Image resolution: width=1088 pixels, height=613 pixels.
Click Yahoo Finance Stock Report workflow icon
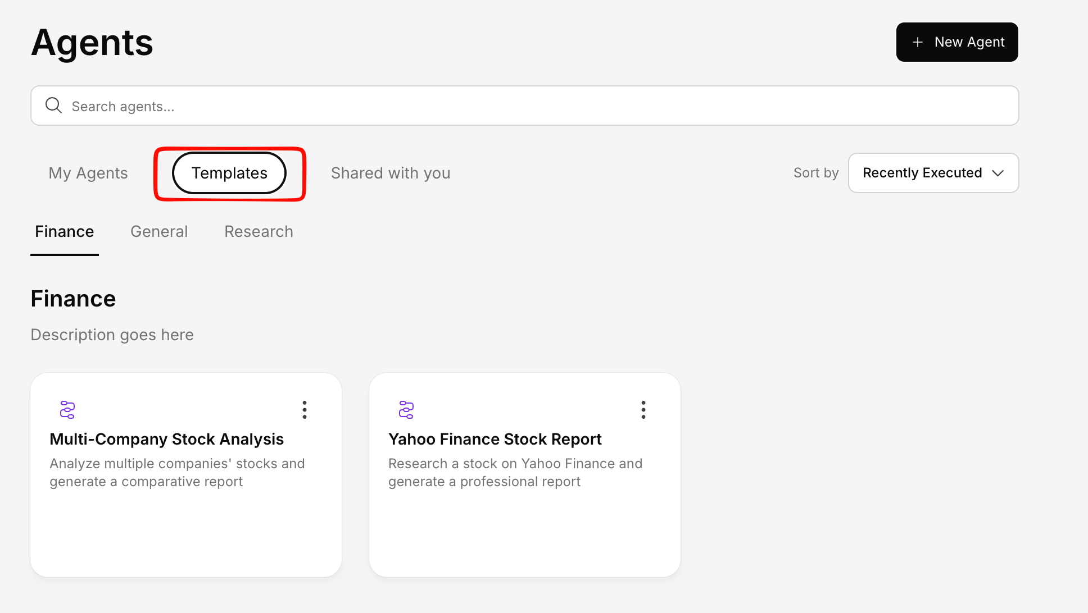pyautogui.click(x=406, y=410)
